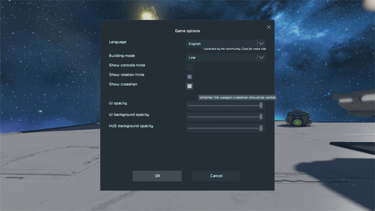The width and height of the screenshot is (375, 211).
Task: Click the Building mode label
Action: pyautogui.click(x=122, y=56)
